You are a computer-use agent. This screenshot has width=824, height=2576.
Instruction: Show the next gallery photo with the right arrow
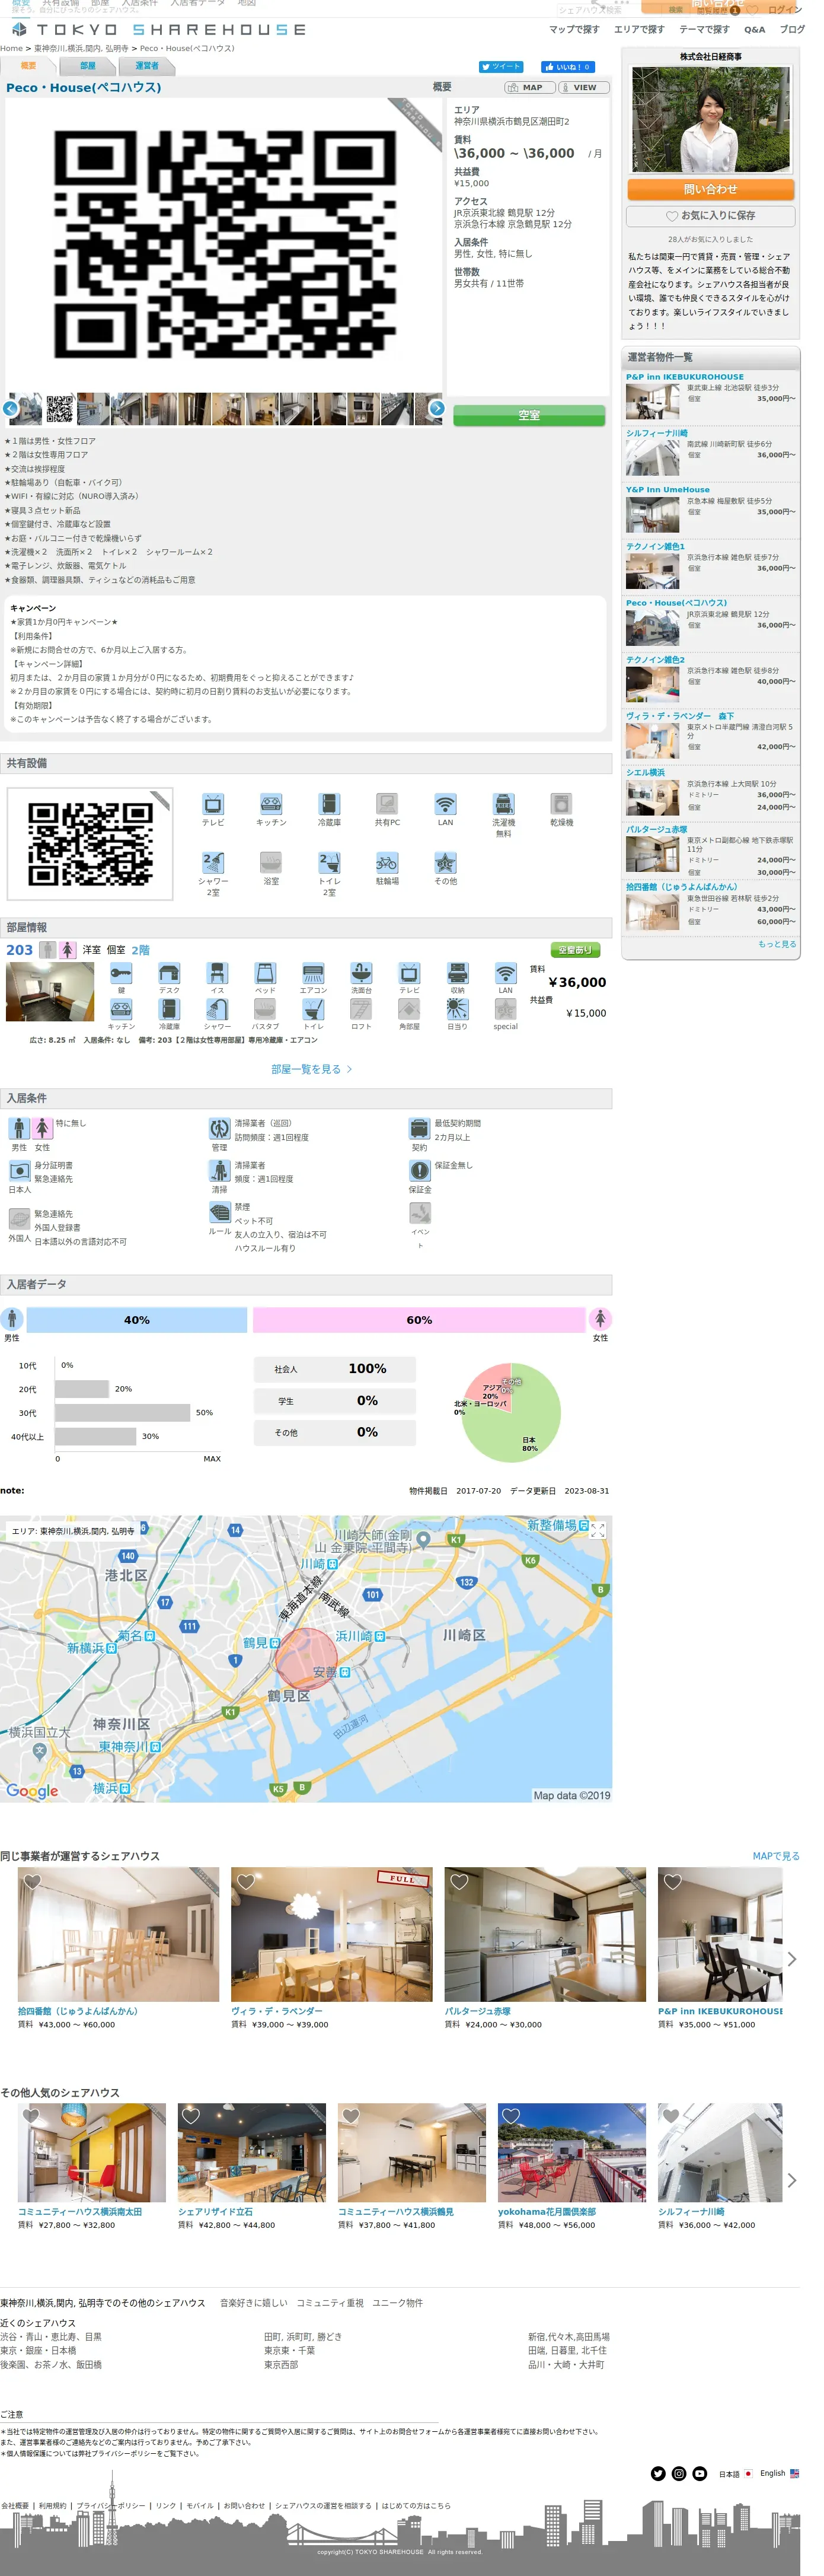[x=437, y=408]
